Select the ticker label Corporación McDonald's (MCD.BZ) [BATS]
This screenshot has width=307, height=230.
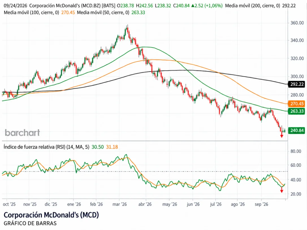(x=72, y=6)
